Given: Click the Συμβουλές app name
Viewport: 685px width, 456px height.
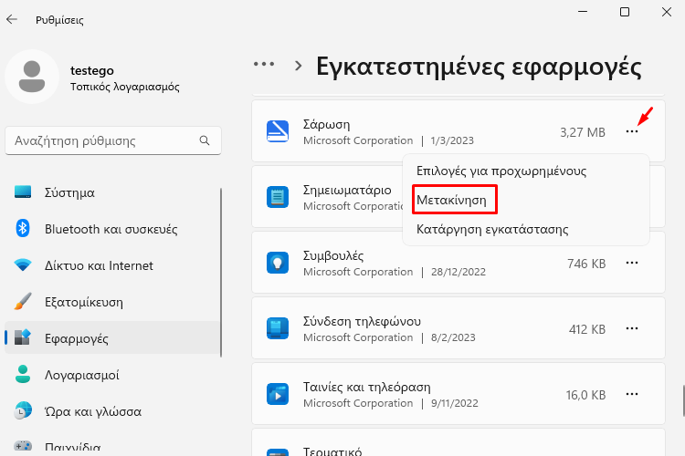Looking at the screenshot, I should tap(333, 255).
